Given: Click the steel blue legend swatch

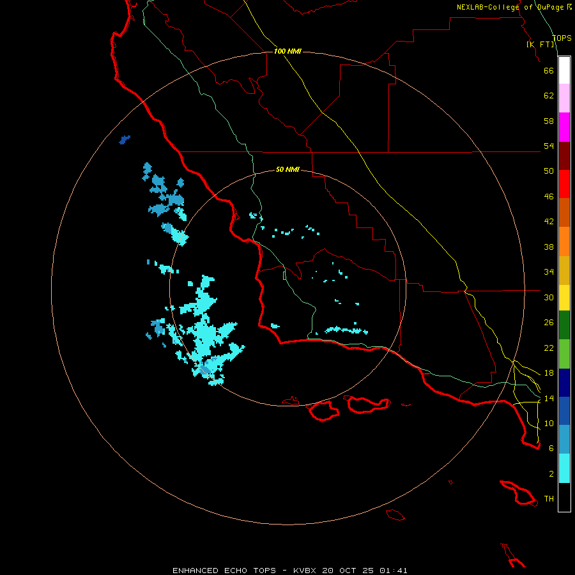Looking at the screenshot, I should coord(564,440).
